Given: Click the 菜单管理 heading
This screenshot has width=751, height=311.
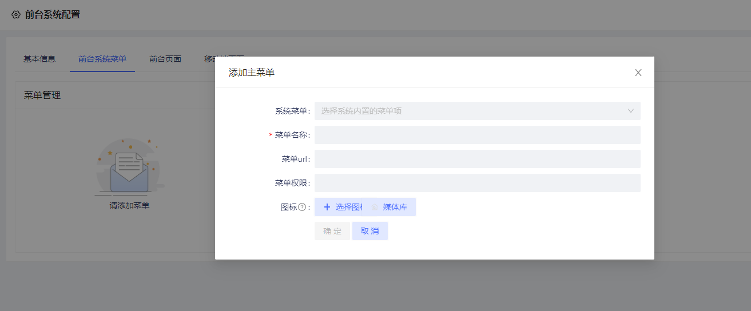Looking at the screenshot, I should point(42,95).
